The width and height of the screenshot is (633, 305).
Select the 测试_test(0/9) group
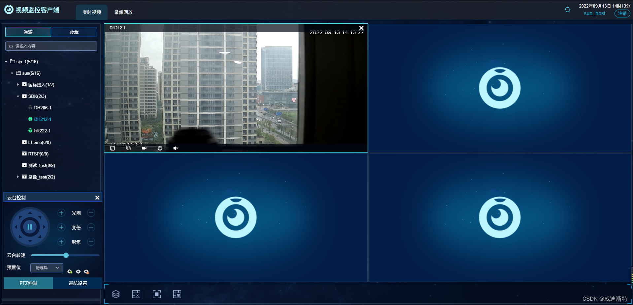(x=42, y=165)
